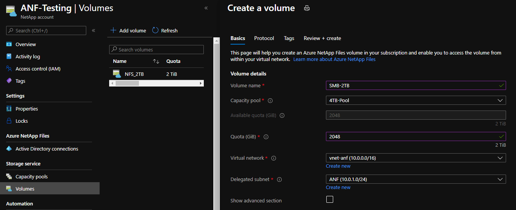
Task: Click the Refresh volumes icon
Action: click(155, 30)
